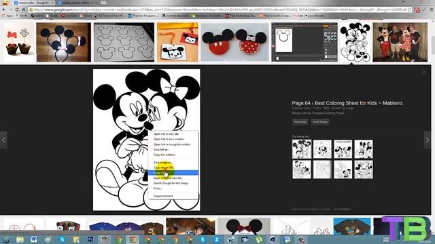Reload the current page
The image size is (435, 244).
(x=17, y=9)
